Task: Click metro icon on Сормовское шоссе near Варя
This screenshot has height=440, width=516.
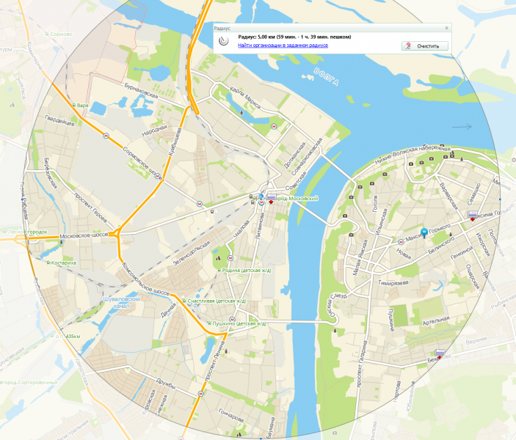Action: [x=106, y=136]
